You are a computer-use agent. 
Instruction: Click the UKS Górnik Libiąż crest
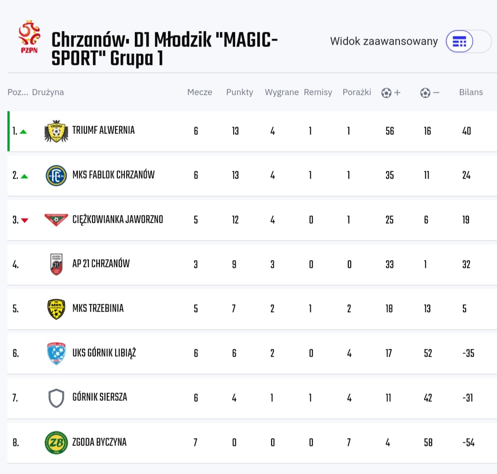[x=56, y=353]
